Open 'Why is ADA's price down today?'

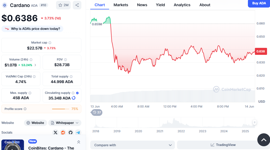coord(33,29)
